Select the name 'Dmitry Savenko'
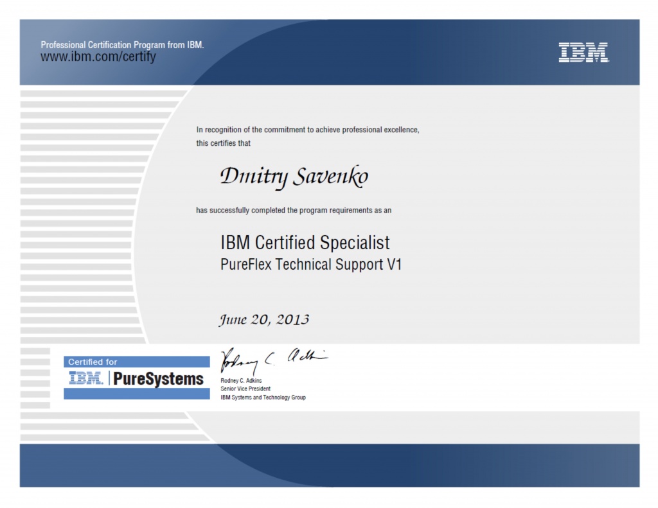 point(294,177)
